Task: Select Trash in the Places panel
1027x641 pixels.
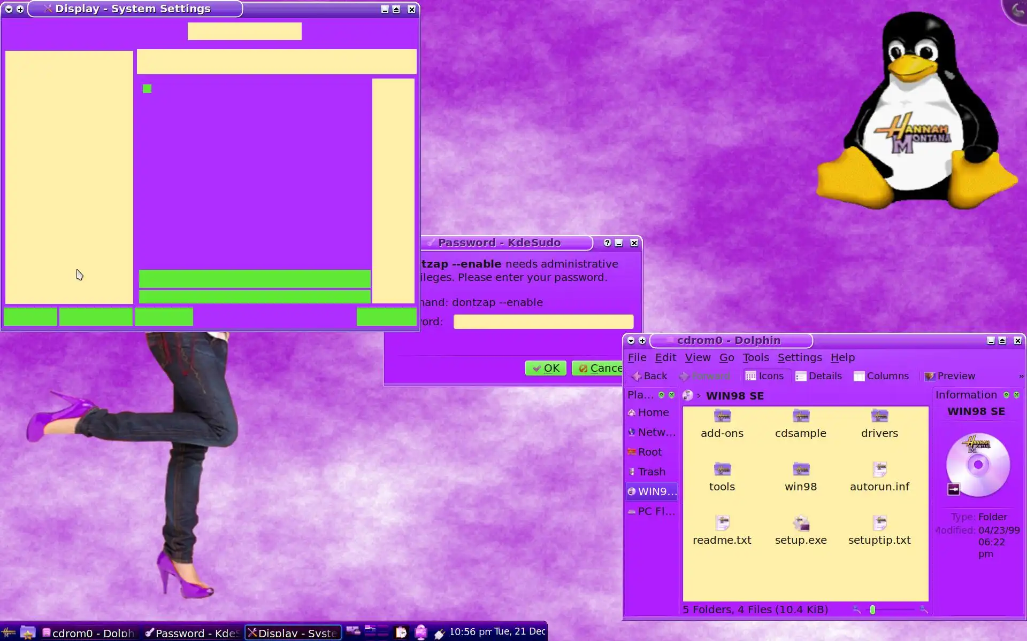Action: [x=651, y=472]
